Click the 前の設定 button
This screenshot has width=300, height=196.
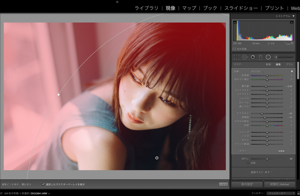(x=247, y=184)
